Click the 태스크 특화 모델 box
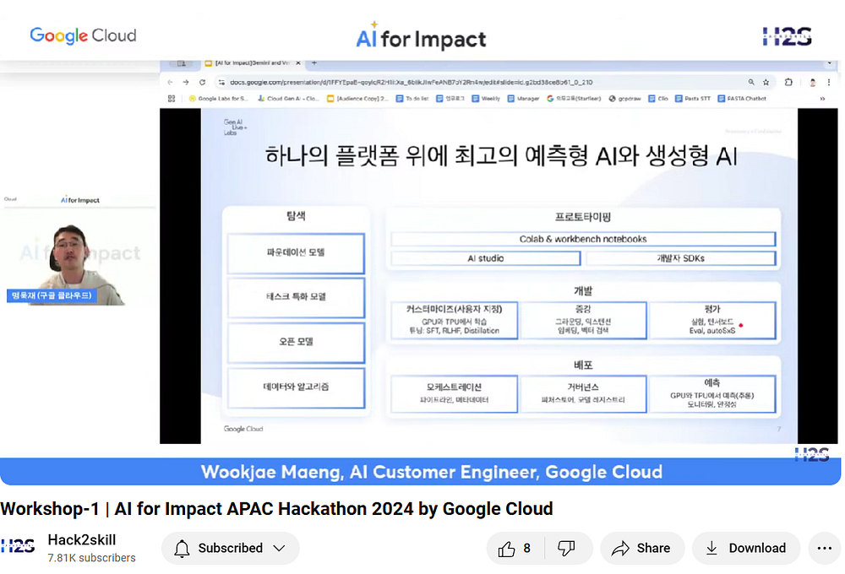Screen dimensions: 845x574 296,297
